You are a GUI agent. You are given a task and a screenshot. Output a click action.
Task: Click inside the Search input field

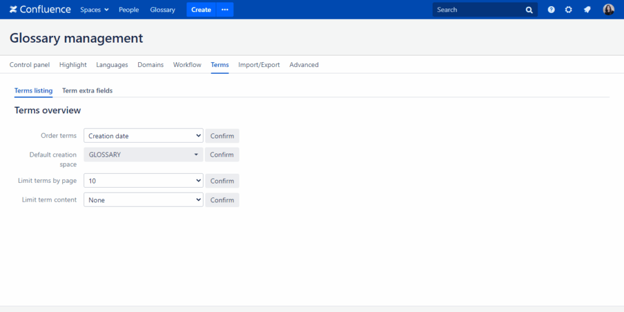pyautogui.click(x=478, y=10)
